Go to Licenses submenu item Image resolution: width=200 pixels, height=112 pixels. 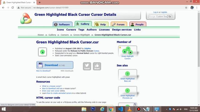click(104, 30)
